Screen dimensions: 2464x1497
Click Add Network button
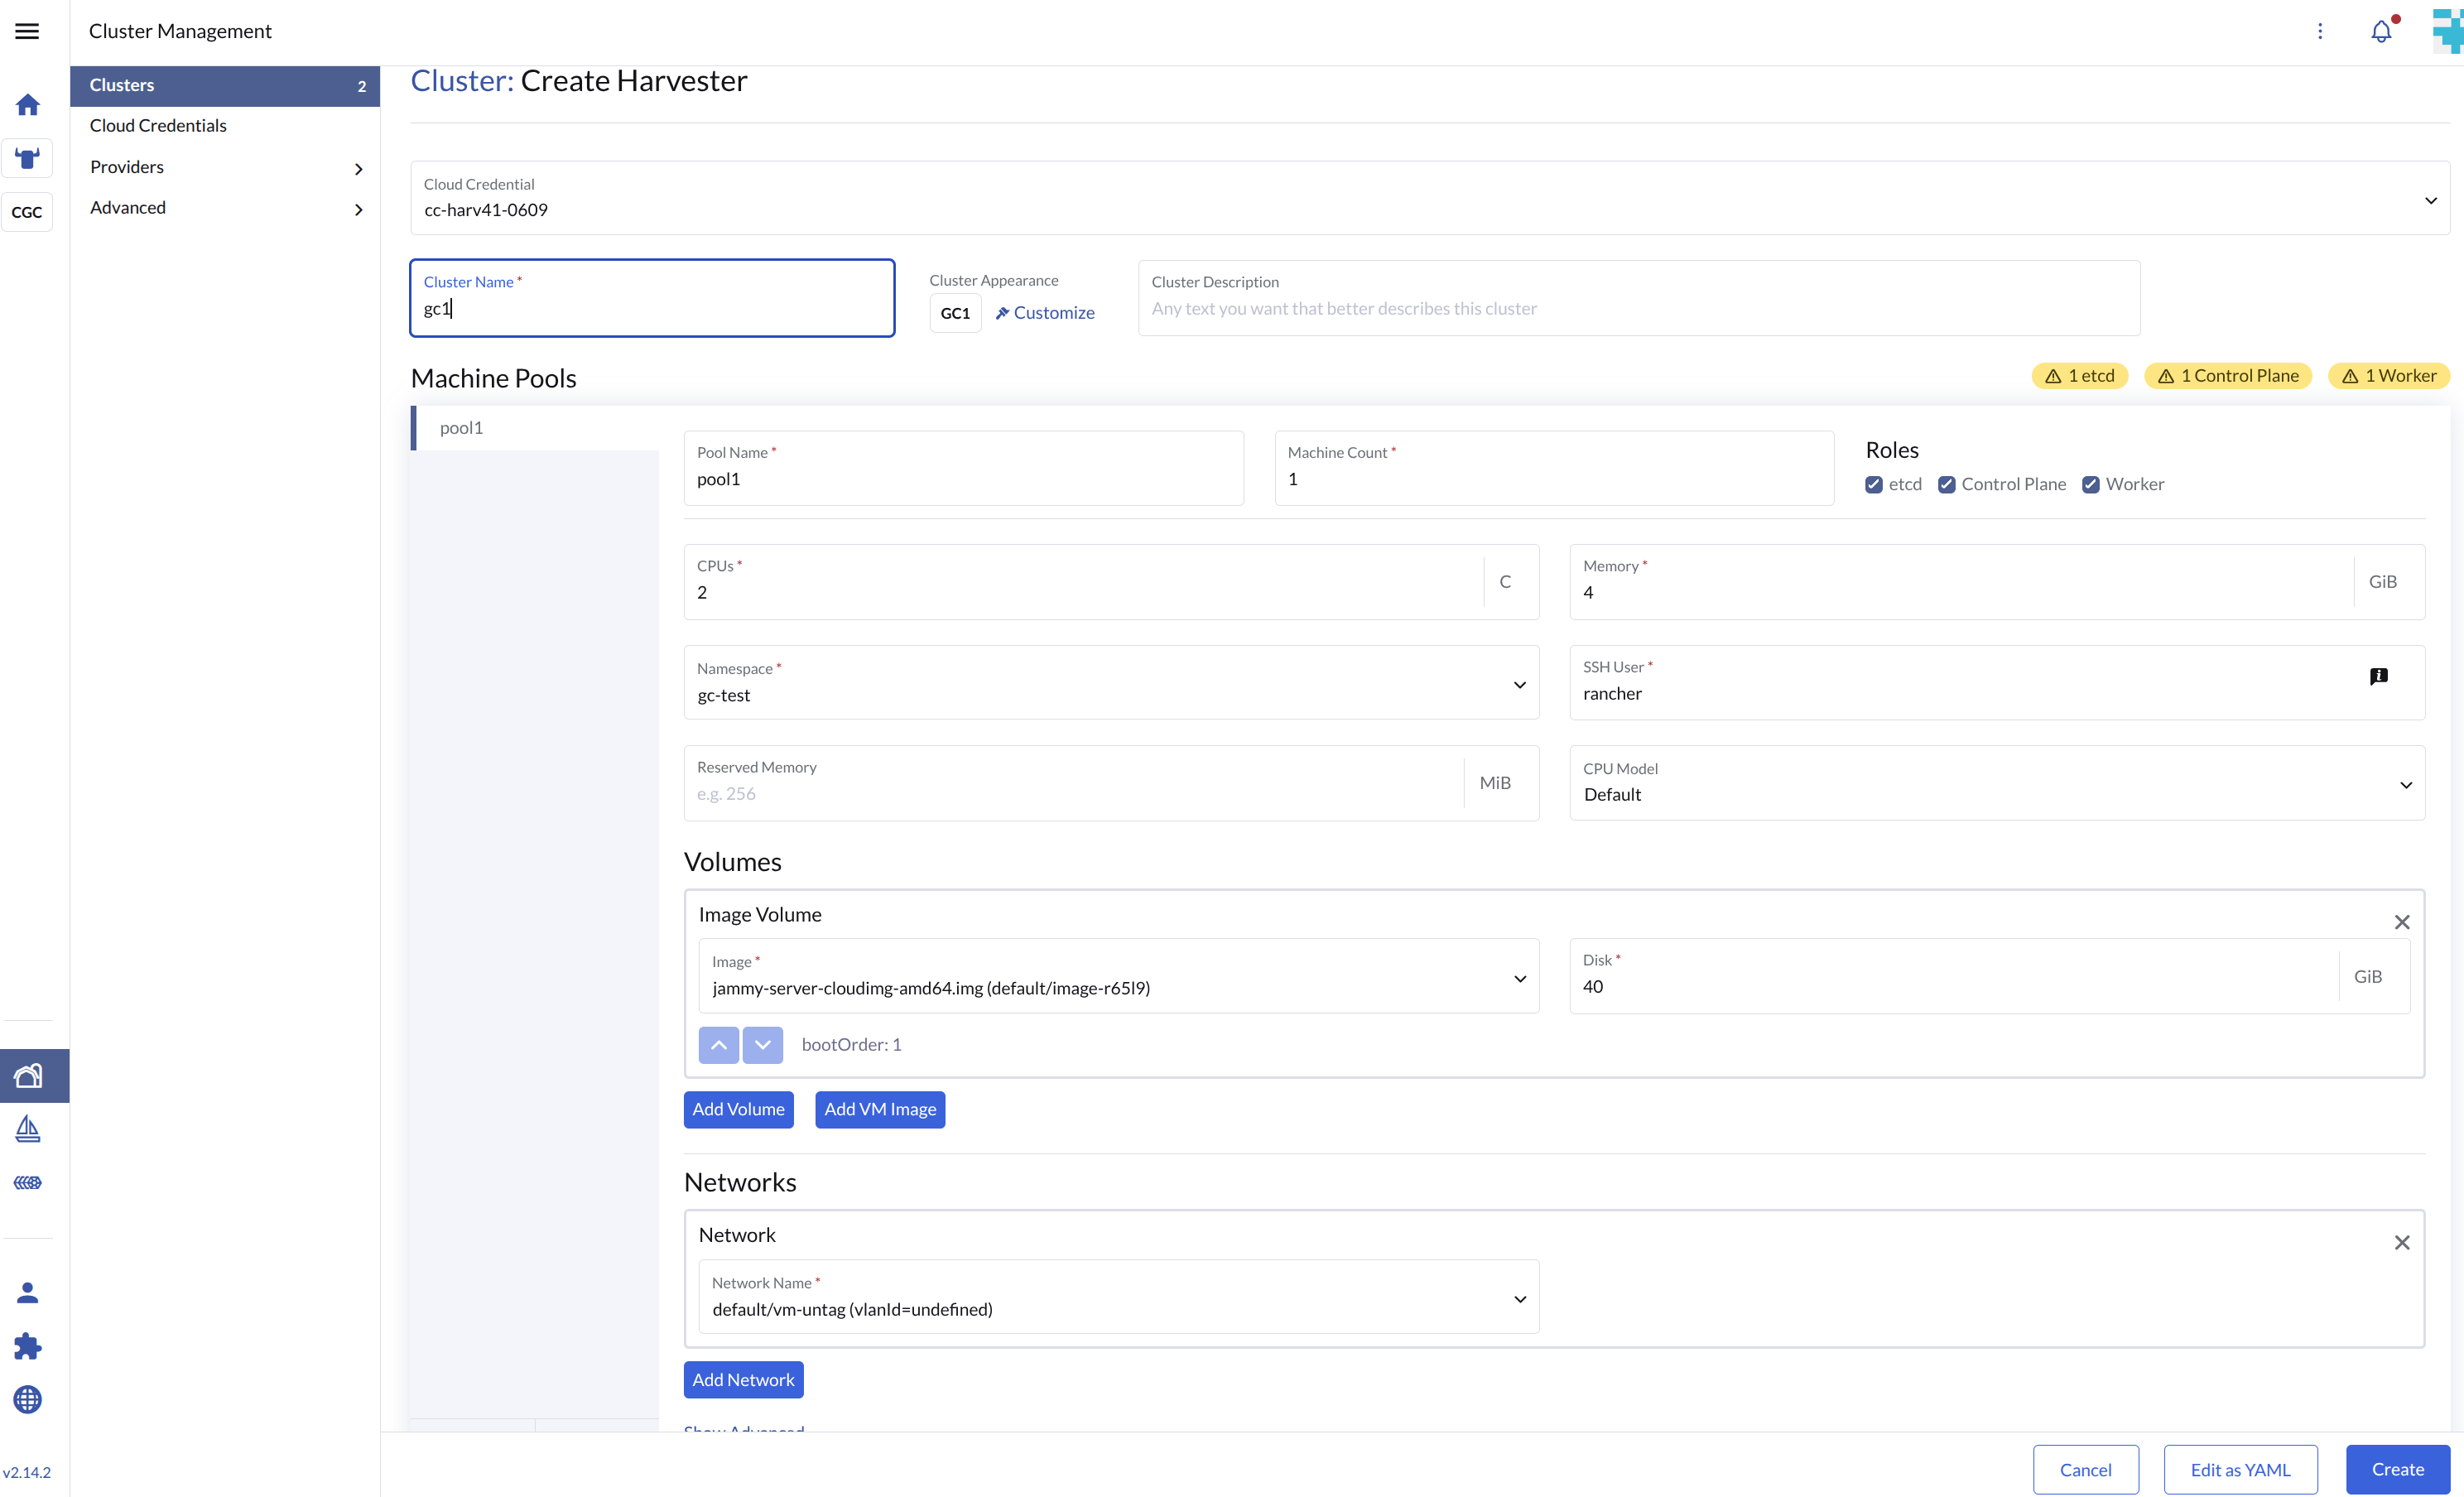point(743,1380)
